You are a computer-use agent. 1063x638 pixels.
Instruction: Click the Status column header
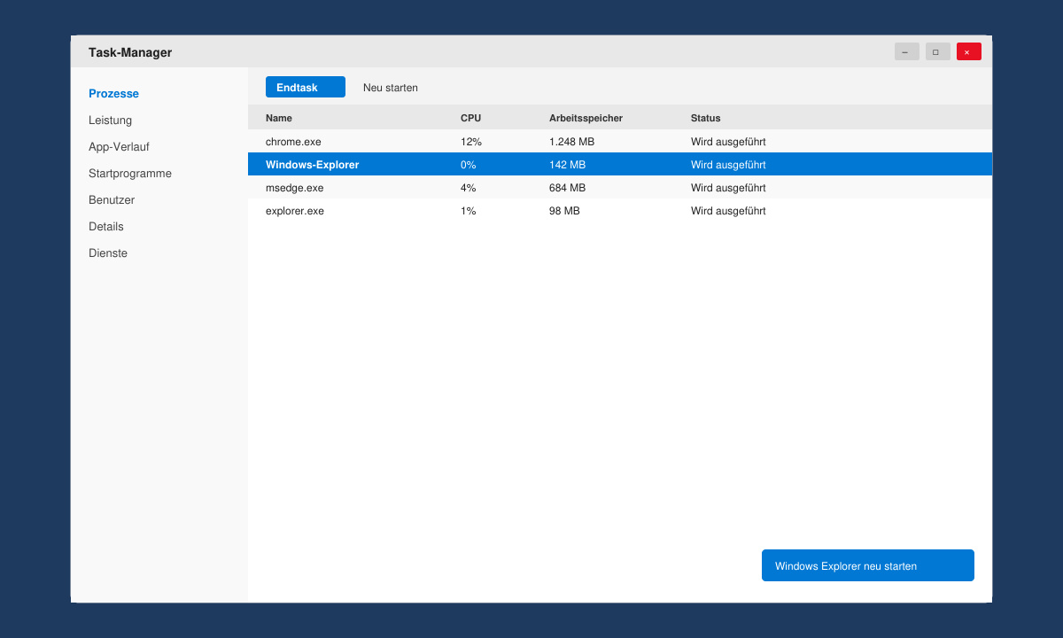click(706, 118)
